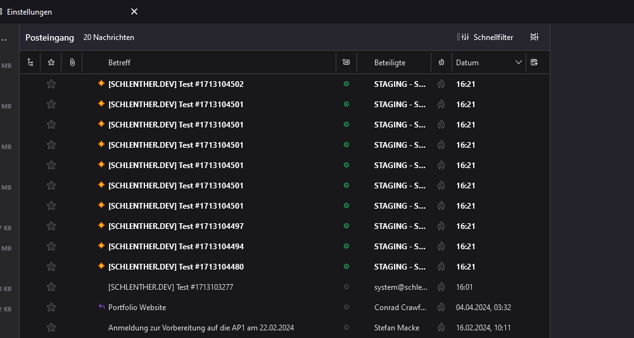
Task: Toggle star on Portfolio Website email
Action: pos(51,307)
